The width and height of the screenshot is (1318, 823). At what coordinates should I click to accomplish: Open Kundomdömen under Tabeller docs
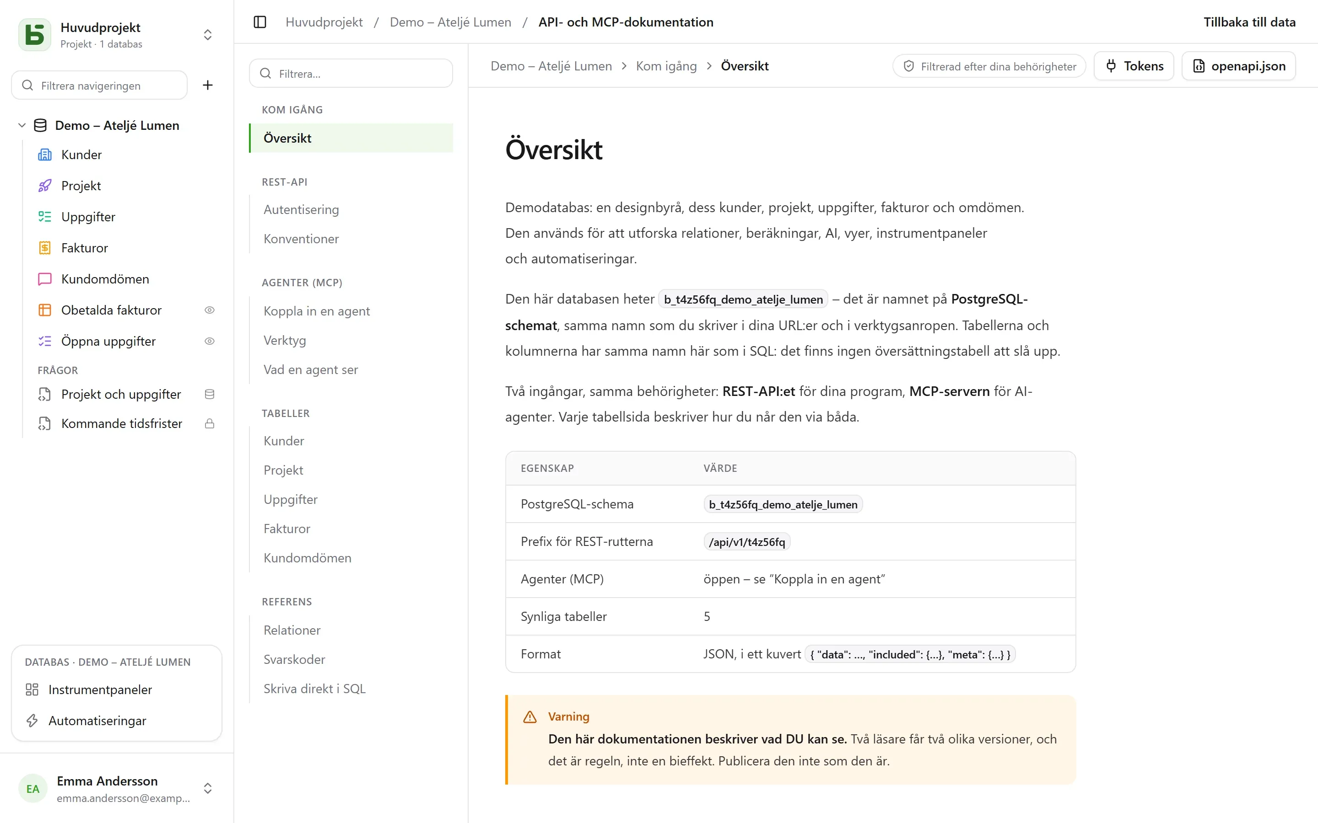coord(307,558)
